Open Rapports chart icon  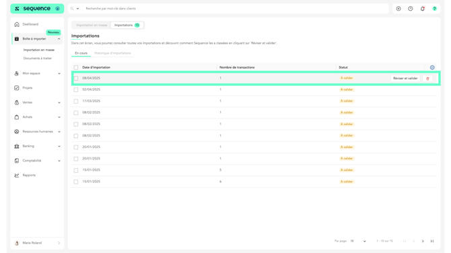17,175
